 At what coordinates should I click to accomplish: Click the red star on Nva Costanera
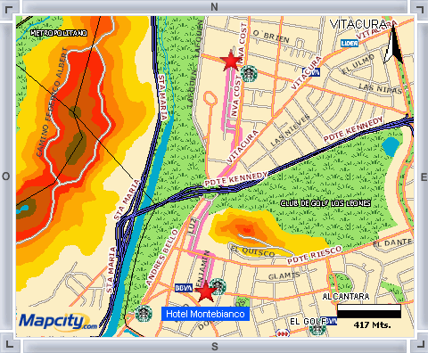pos(230,61)
